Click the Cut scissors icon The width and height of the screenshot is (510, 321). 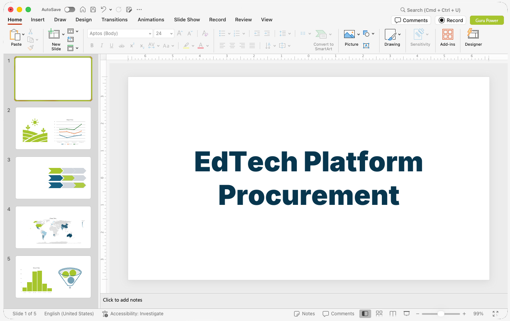pyautogui.click(x=31, y=32)
